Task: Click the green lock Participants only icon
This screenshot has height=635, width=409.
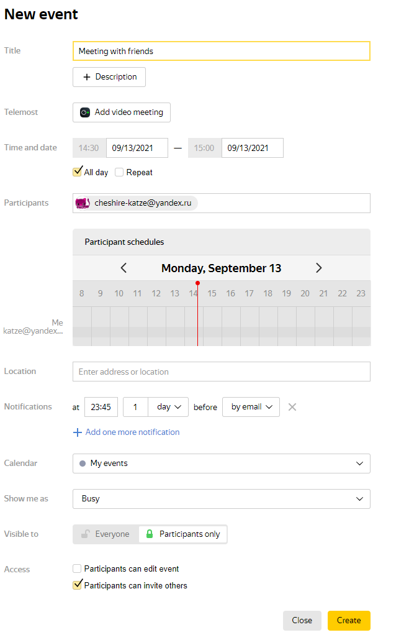Action: click(x=150, y=534)
